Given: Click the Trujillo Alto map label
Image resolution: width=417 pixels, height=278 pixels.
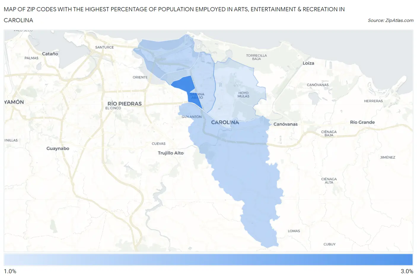Looking at the screenshot, I should (171, 153).
